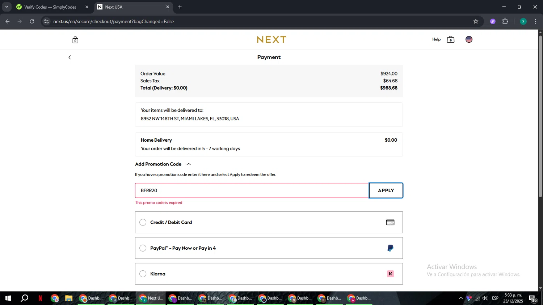Click the USA flag country selector

469,39
